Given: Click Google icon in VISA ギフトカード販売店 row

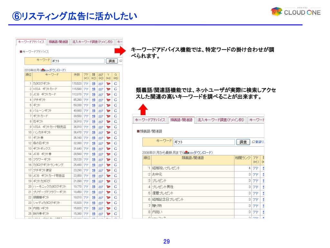Looking at the screenshot, I should (116, 127).
